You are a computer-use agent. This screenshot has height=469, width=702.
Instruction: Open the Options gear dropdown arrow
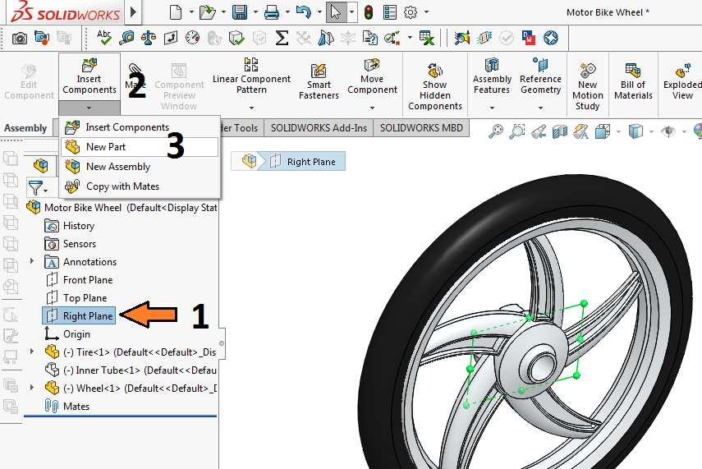426,12
